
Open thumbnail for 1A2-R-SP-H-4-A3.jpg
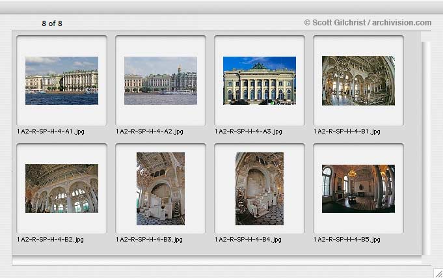pos(260,81)
